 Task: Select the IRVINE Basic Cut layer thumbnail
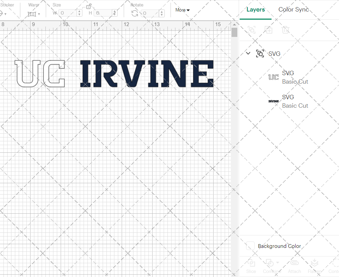click(274, 101)
